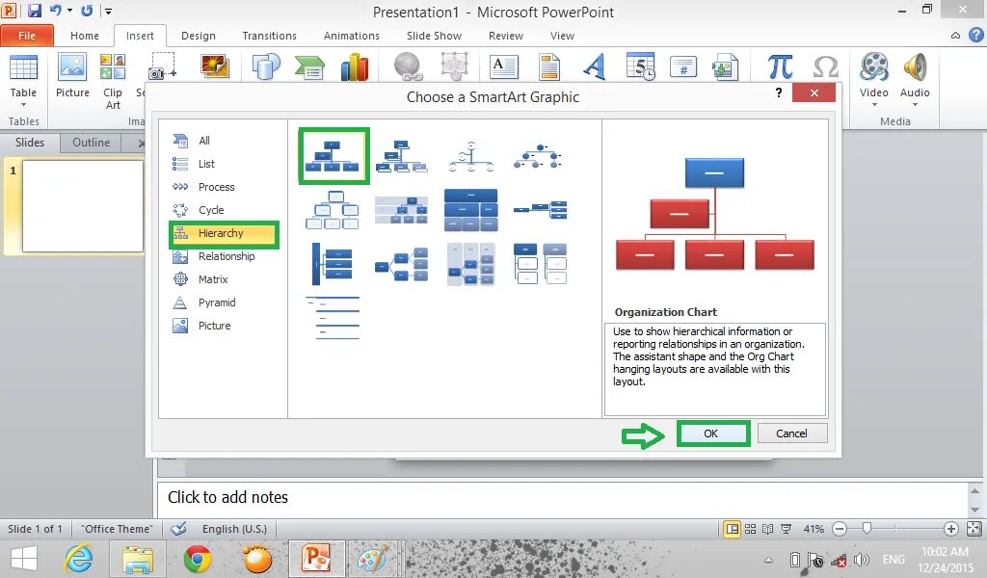The height and width of the screenshot is (578, 987).
Task: Switch to the Home ribbon tab
Action: [85, 36]
